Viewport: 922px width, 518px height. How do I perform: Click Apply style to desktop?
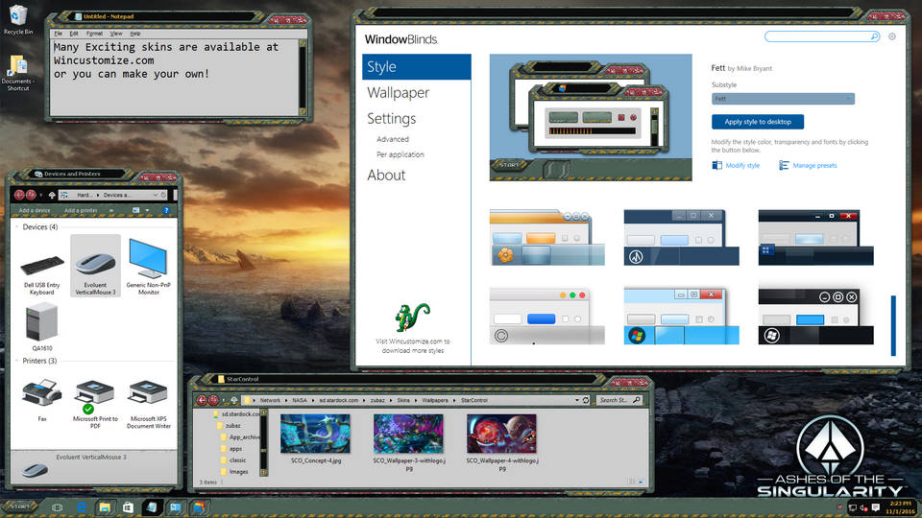click(757, 122)
